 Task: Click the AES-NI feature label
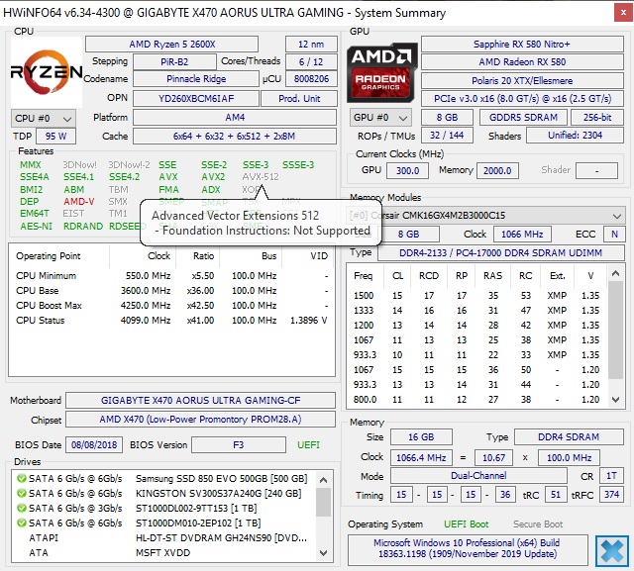coord(37,227)
